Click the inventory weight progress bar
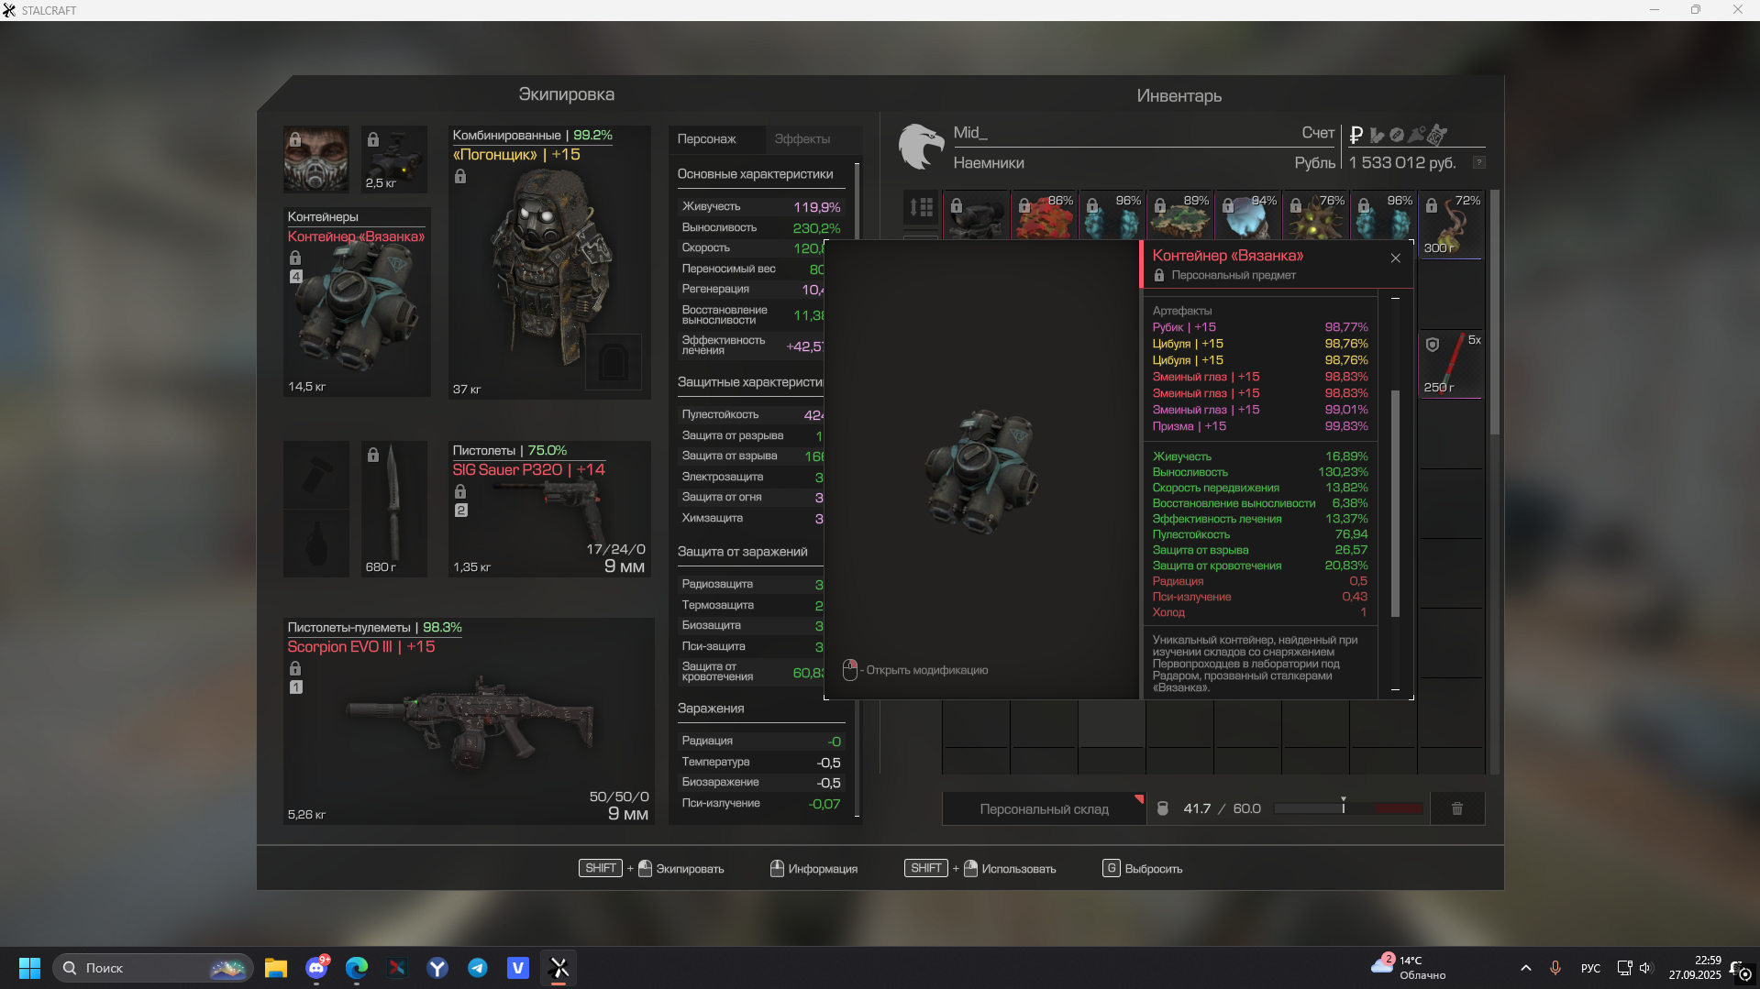 coord(1348,808)
